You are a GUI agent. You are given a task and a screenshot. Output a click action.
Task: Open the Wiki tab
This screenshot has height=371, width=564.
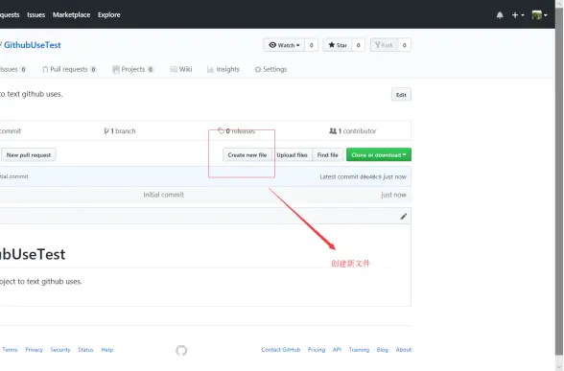[x=181, y=69]
